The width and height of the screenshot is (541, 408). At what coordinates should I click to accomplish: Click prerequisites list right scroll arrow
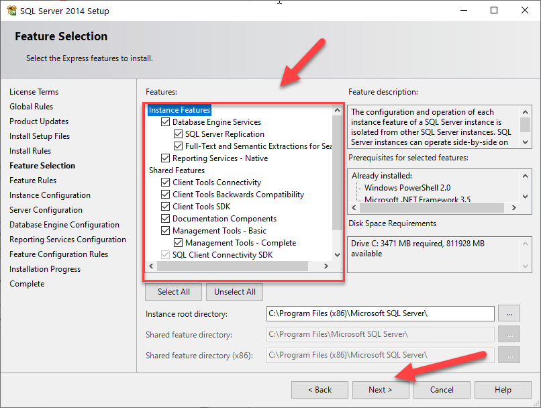pyautogui.click(x=513, y=207)
